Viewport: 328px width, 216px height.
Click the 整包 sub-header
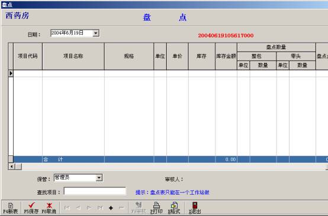point(257,56)
